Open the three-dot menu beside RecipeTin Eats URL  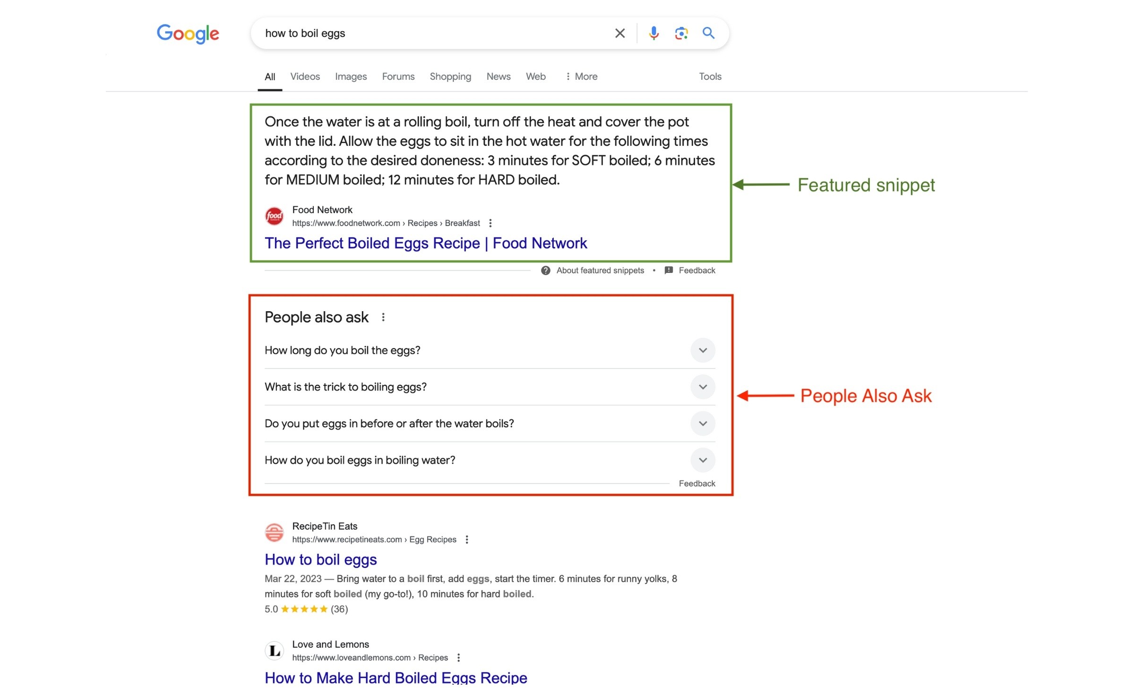tap(466, 540)
